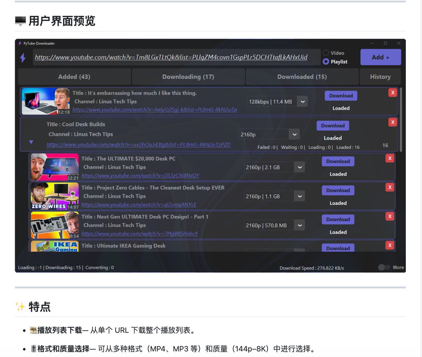The height and width of the screenshot is (357, 422).
Task: Switch to the Downloading (17) tab
Action: 188,77
